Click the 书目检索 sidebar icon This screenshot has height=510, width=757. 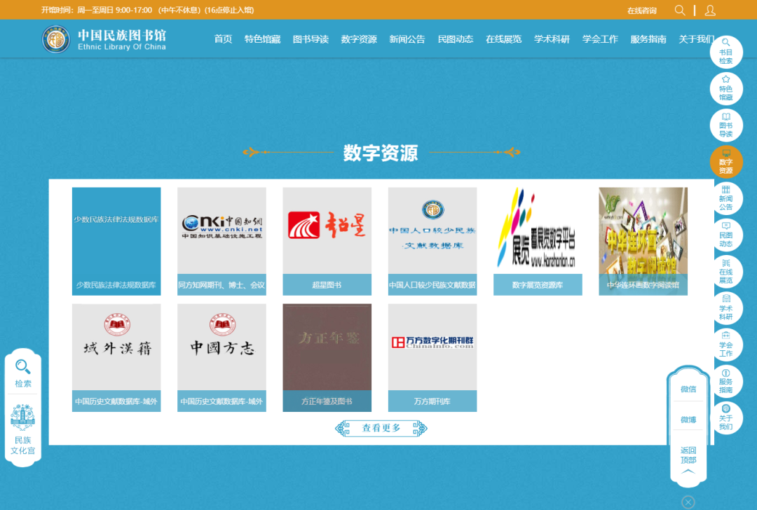click(725, 52)
